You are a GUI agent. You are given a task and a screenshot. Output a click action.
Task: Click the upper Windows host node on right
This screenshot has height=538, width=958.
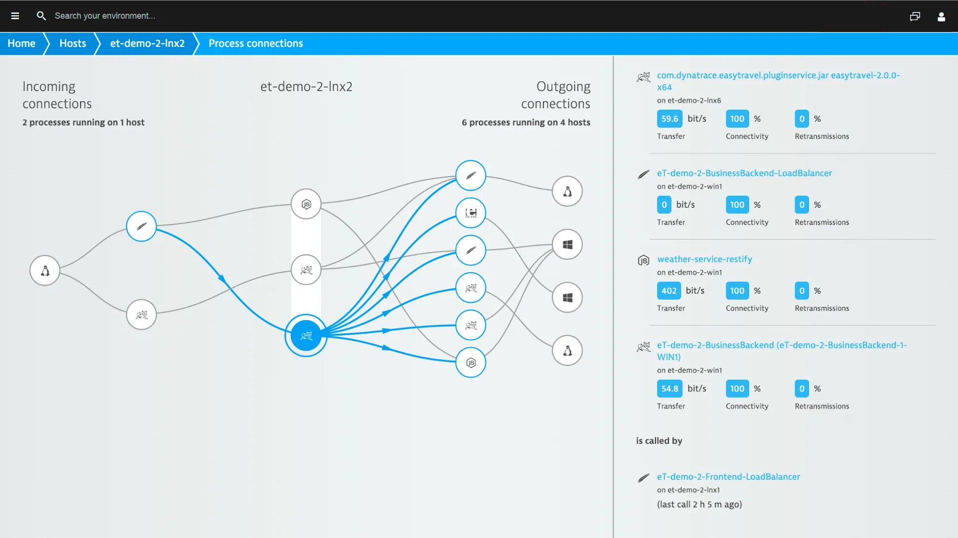click(x=567, y=245)
